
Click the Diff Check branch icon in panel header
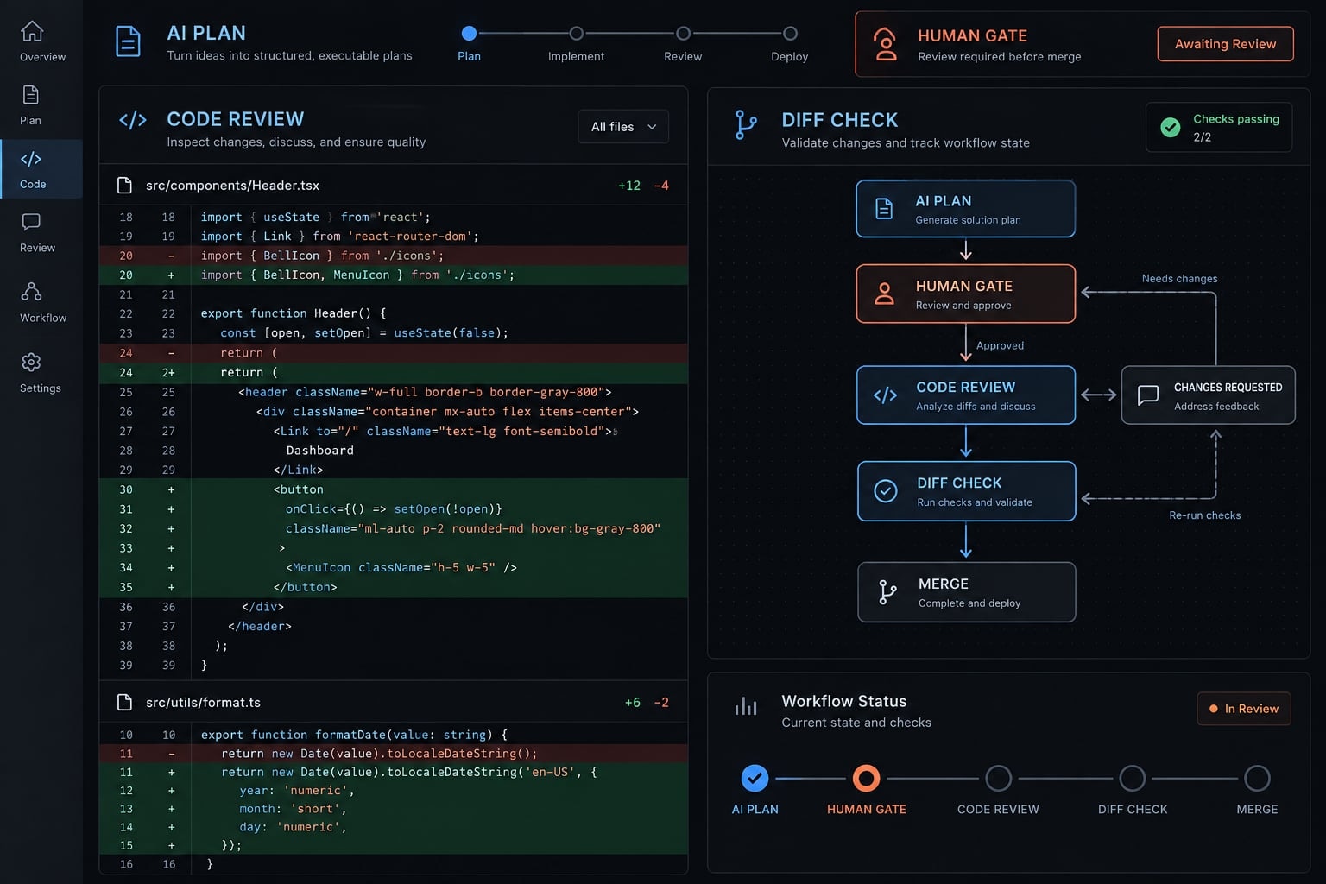(745, 124)
